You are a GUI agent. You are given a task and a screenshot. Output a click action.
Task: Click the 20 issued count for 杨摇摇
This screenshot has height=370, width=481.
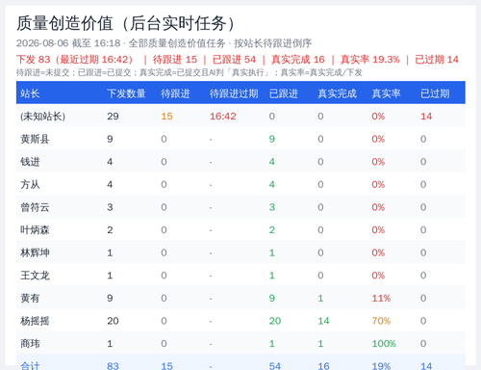113,321
